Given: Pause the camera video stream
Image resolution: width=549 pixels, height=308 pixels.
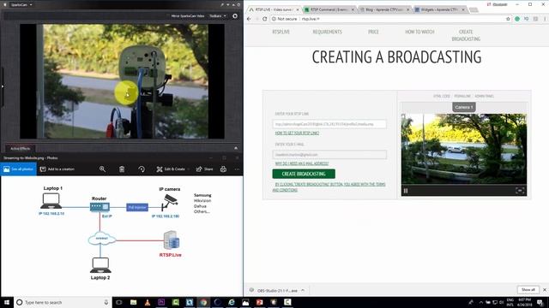Looking at the screenshot, I should (x=406, y=191).
